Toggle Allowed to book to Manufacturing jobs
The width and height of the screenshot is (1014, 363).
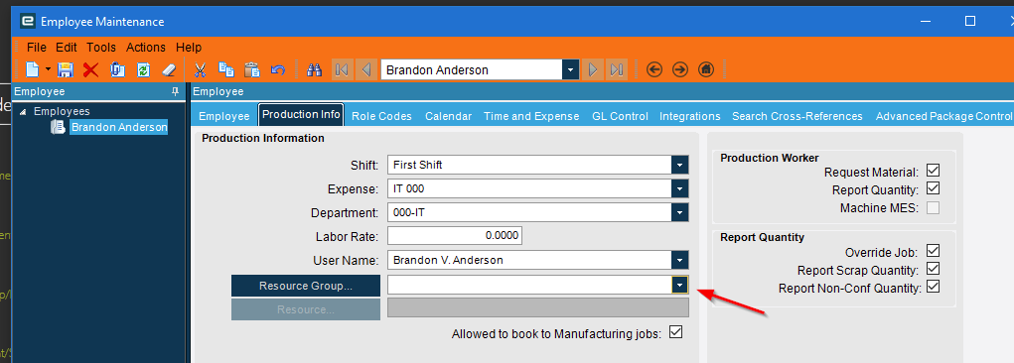(675, 332)
